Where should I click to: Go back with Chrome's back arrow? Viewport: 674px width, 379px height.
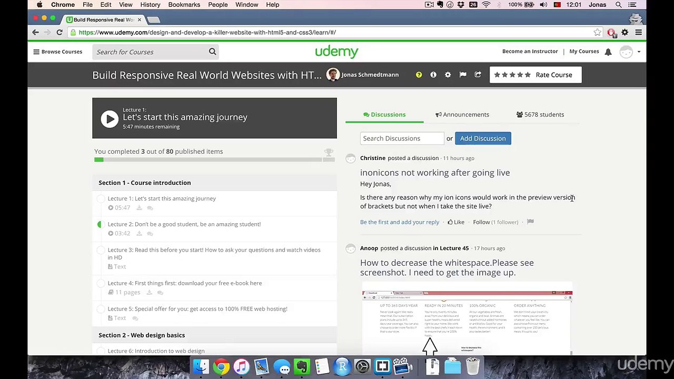click(36, 33)
